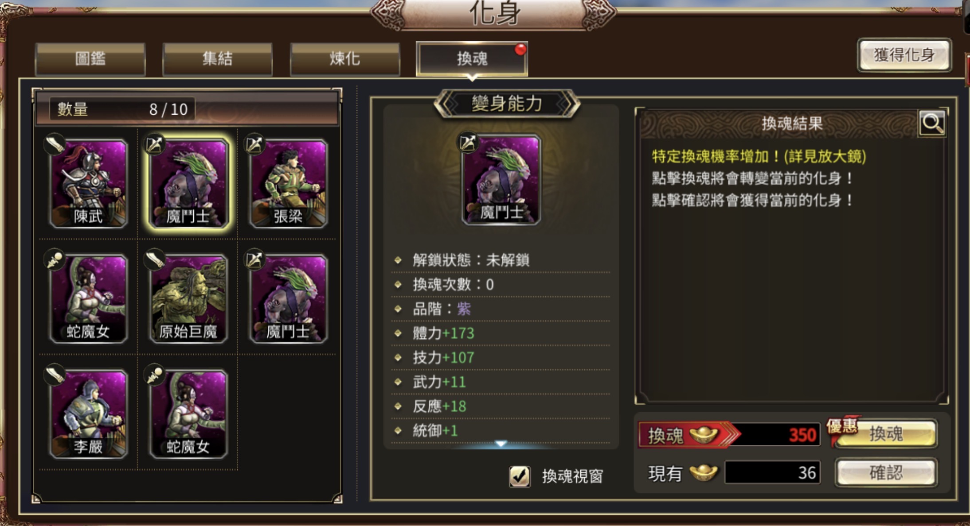Click the bow icon on 張梁's card
The width and height of the screenshot is (970, 526).
pyautogui.click(x=254, y=144)
